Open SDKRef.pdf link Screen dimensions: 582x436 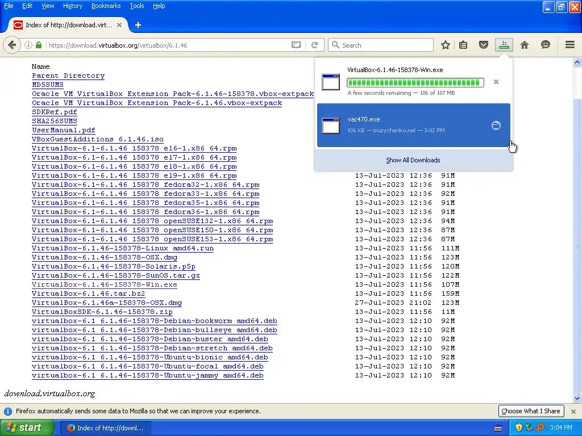55,112
